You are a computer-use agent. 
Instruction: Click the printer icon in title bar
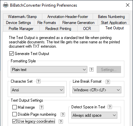point(6,5)
